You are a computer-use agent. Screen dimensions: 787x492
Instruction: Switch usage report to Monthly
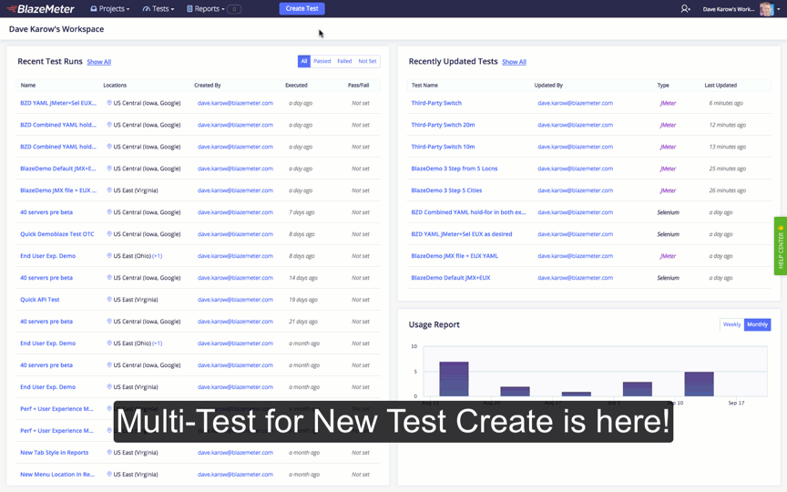pyautogui.click(x=757, y=325)
